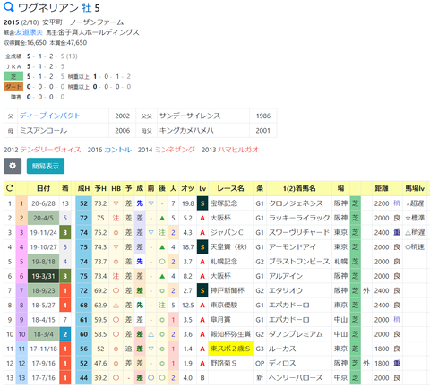430x388 pixels.
Task: Click runner-up name ヘンリーバローズ
Action: 296,378
